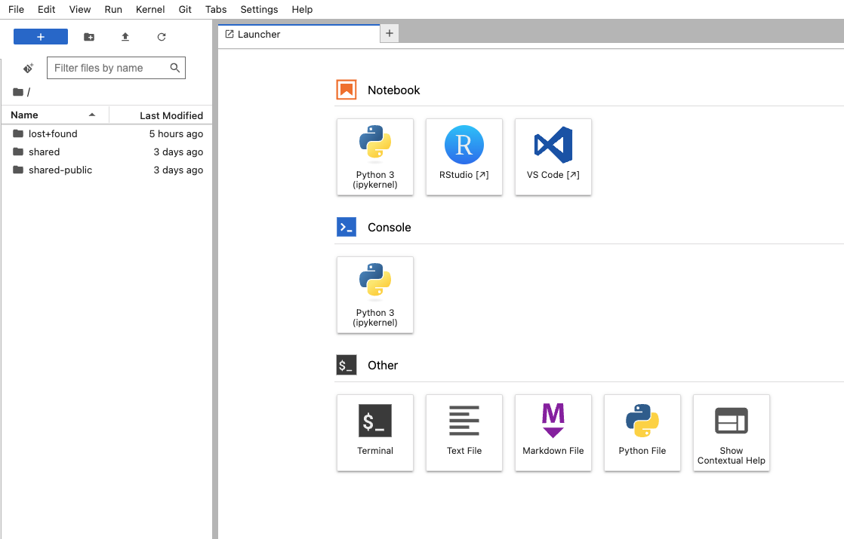
Task: Create a new Text File
Action: click(464, 433)
